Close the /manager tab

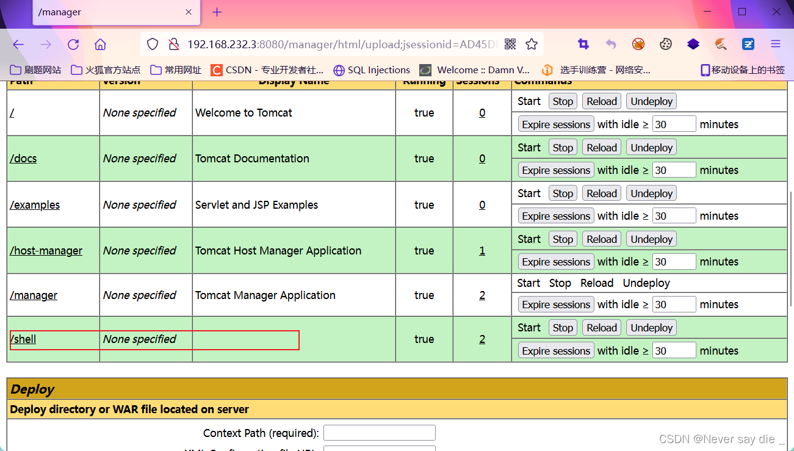(x=189, y=12)
